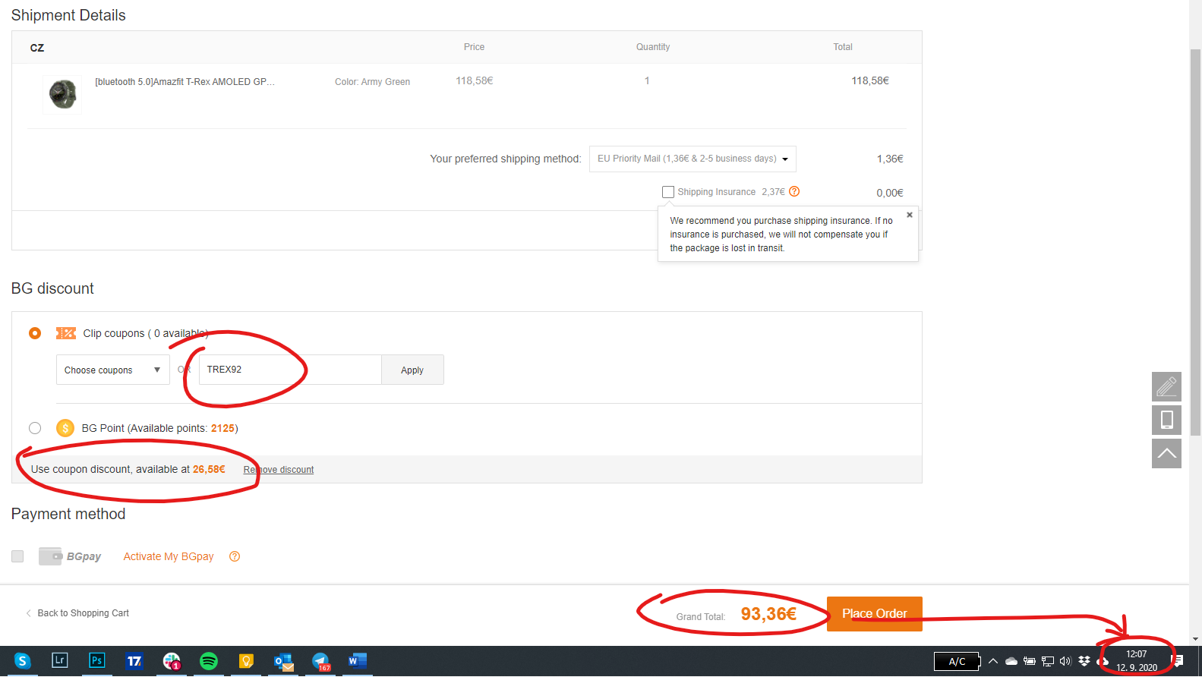Open the preferred shipping method dropdown

pyautogui.click(x=692, y=159)
